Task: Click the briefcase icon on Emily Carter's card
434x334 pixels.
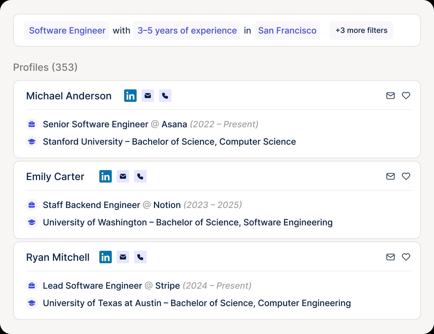Action: click(x=32, y=205)
